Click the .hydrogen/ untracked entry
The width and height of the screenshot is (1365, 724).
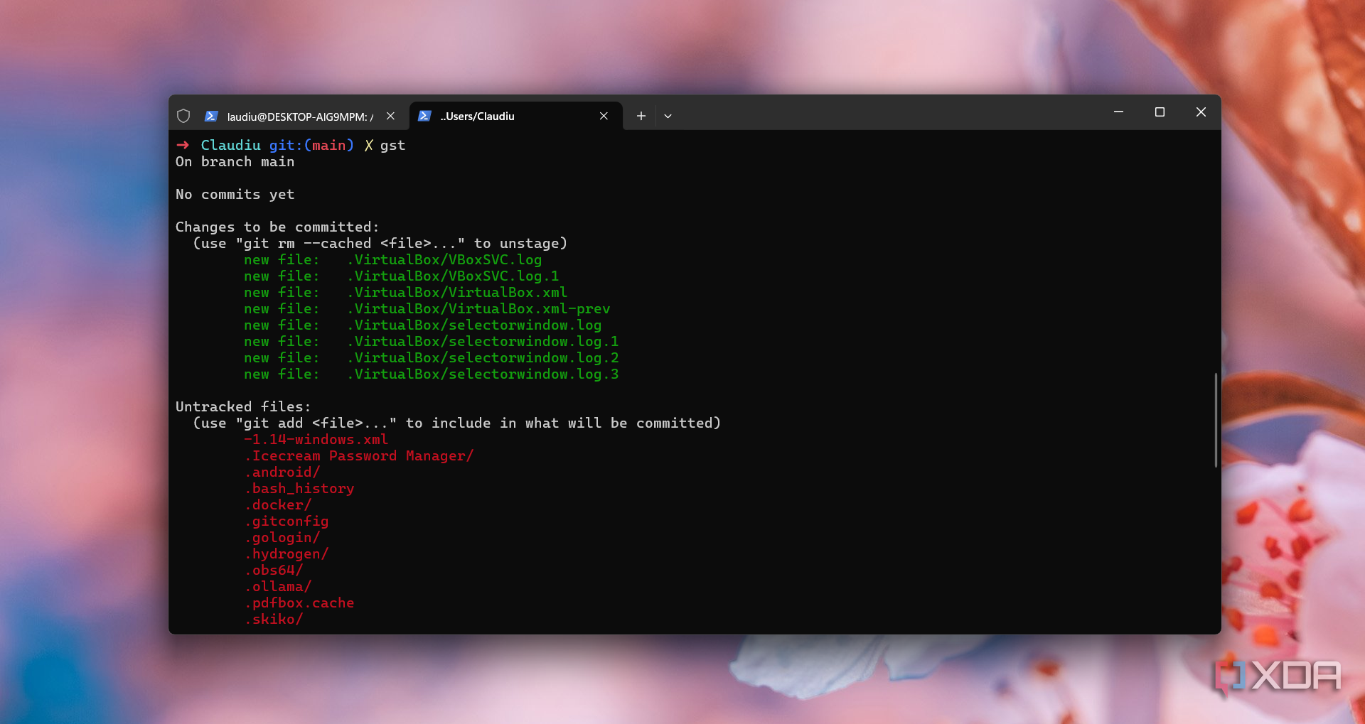[x=287, y=554]
